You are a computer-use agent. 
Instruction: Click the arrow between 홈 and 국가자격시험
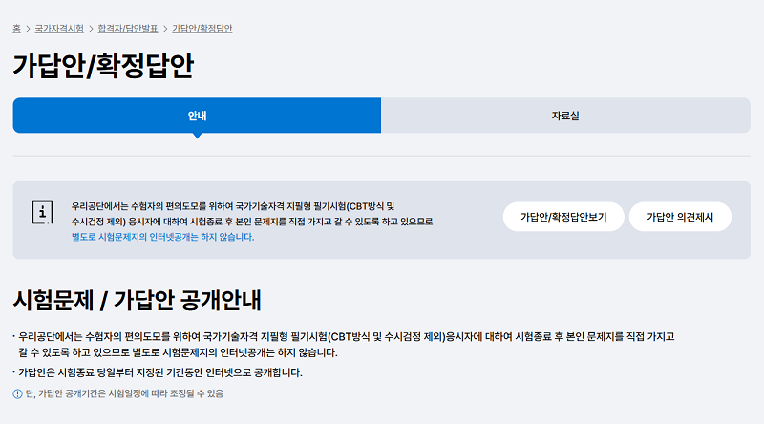28,29
